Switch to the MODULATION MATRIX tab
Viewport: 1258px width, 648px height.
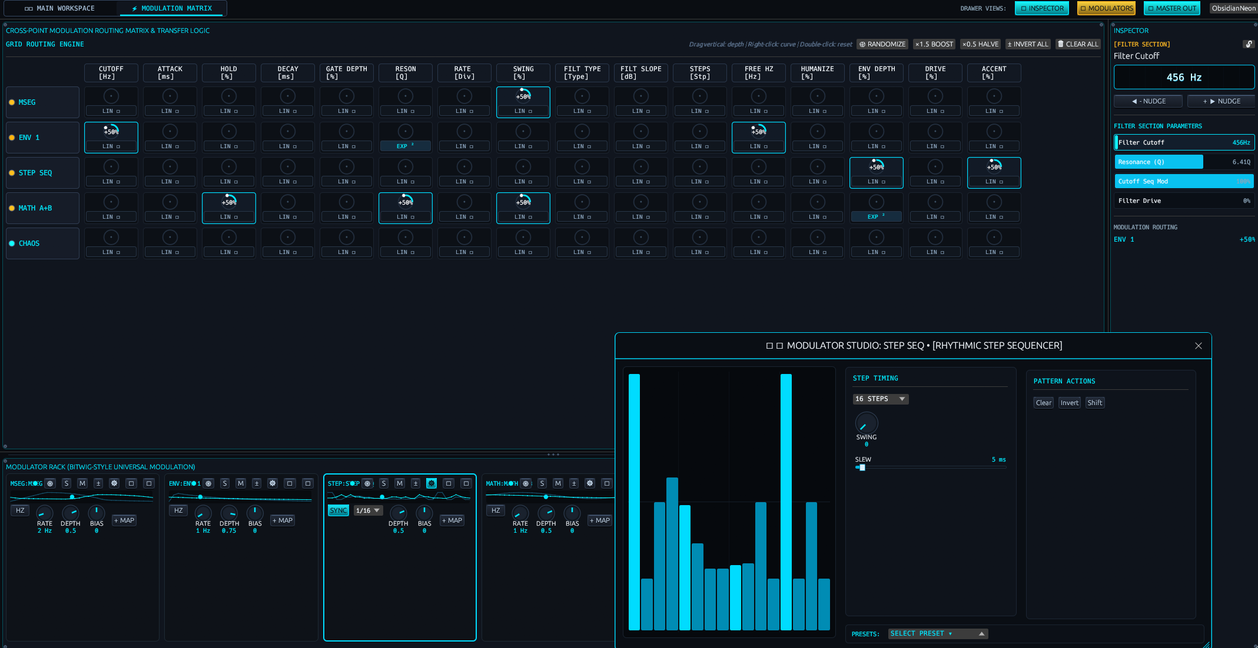point(171,8)
